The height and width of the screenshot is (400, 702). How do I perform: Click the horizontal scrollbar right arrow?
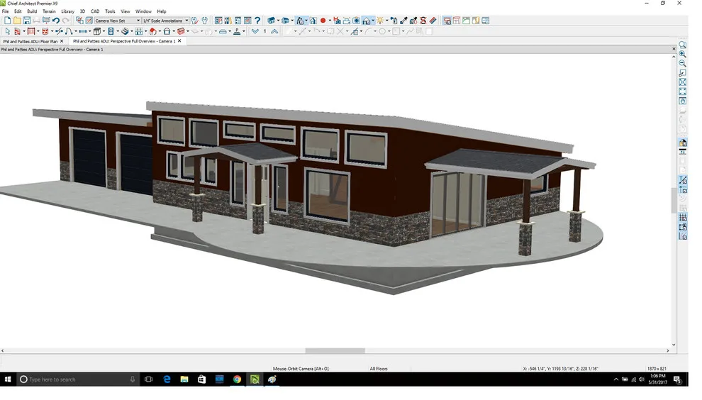click(667, 351)
